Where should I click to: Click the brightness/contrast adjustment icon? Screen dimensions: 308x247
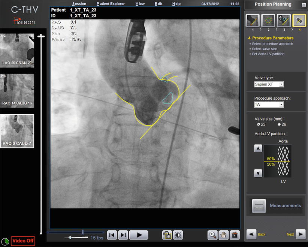[178, 235]
